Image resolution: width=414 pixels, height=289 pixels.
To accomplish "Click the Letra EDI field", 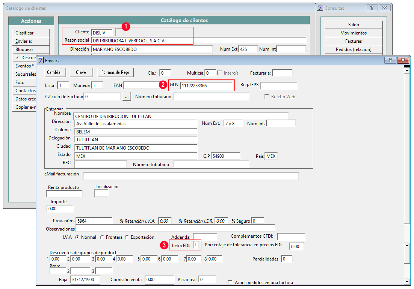I will [196, 245].
